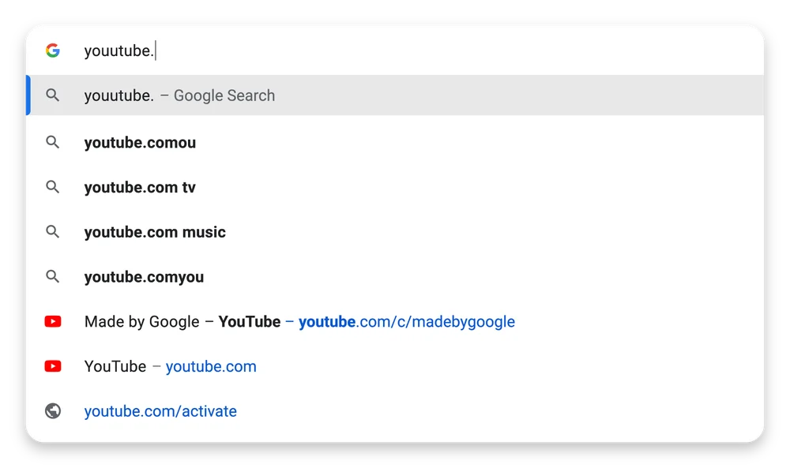Open the Made by Google YouTube channel link

(406, 321)
